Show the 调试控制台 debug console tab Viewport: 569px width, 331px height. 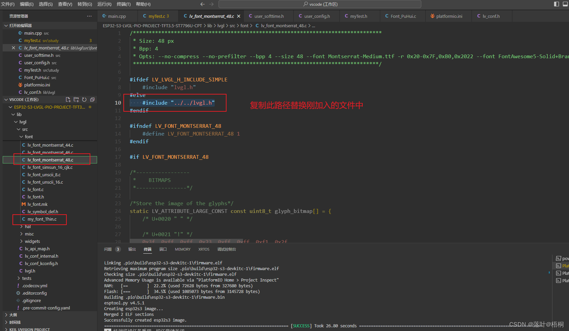click(x=227, y=249)
